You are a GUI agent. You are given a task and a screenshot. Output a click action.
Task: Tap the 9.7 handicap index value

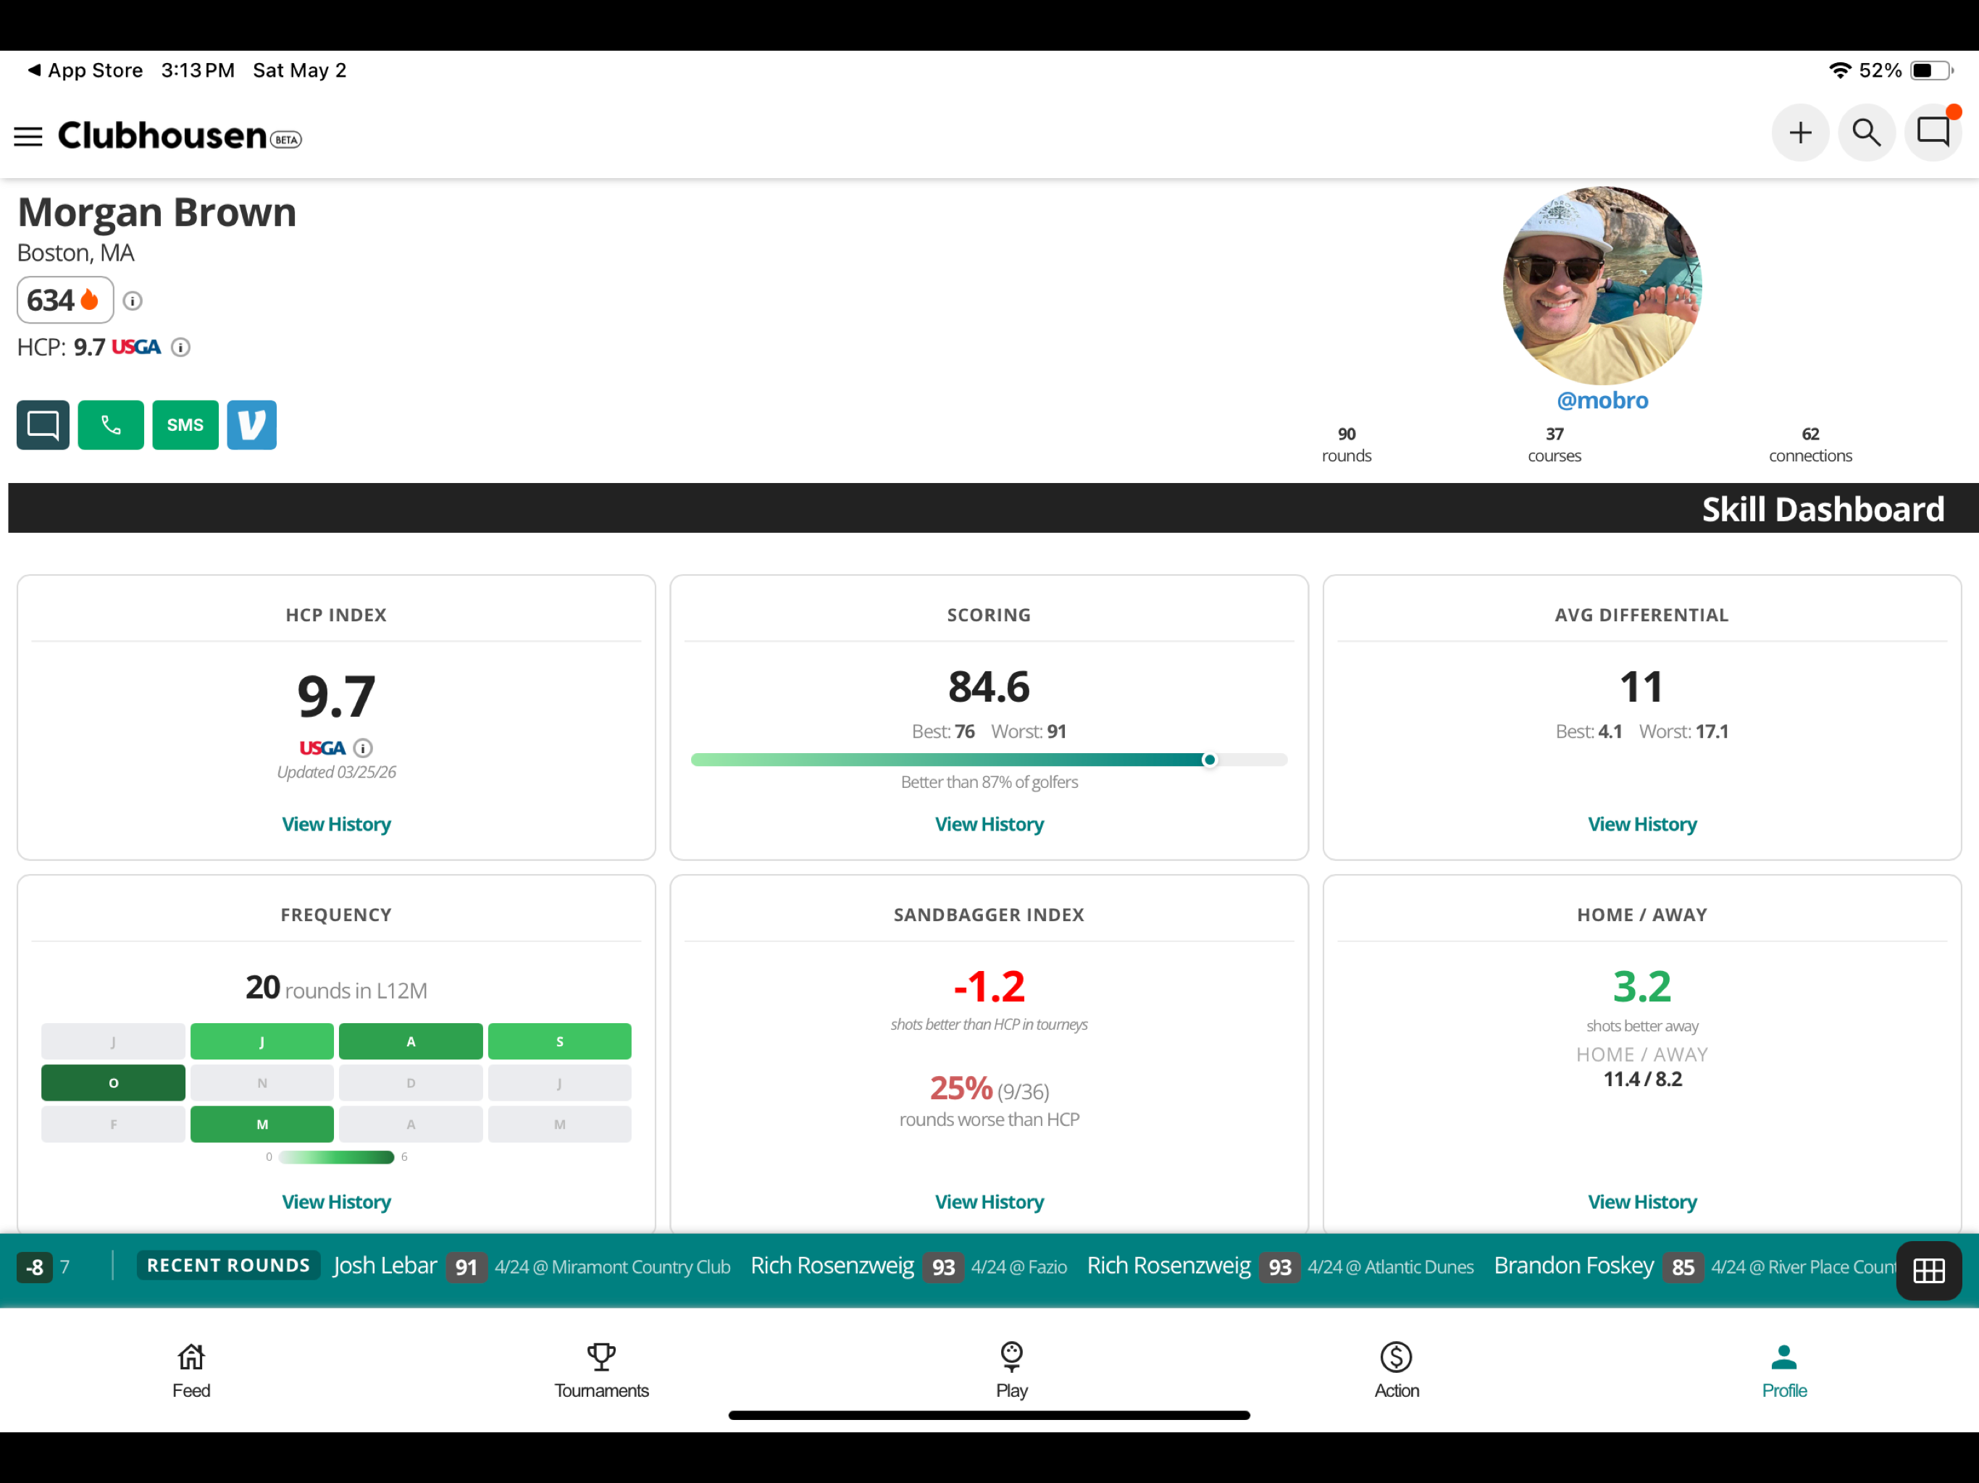pyautogui.click(x=336, y=696)
